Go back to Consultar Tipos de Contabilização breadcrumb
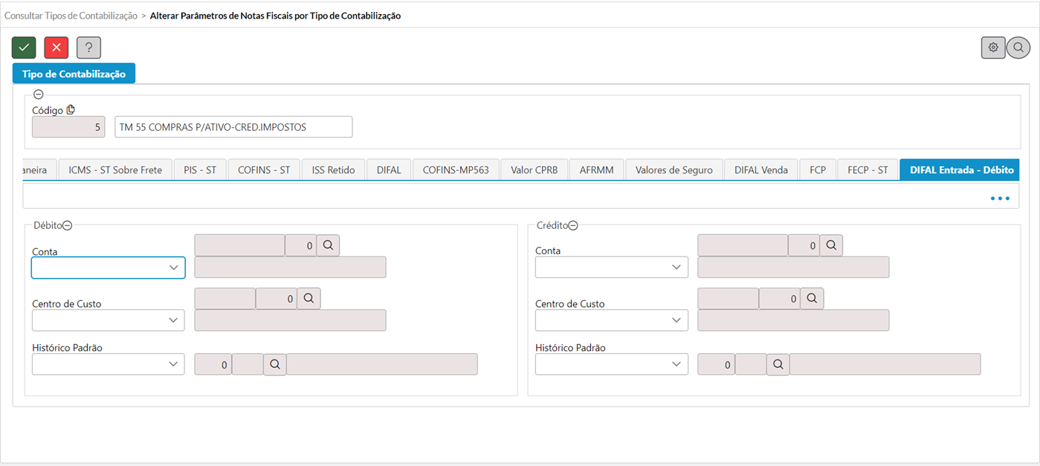This screenshot has width=1040, height=466. point(71,16)
